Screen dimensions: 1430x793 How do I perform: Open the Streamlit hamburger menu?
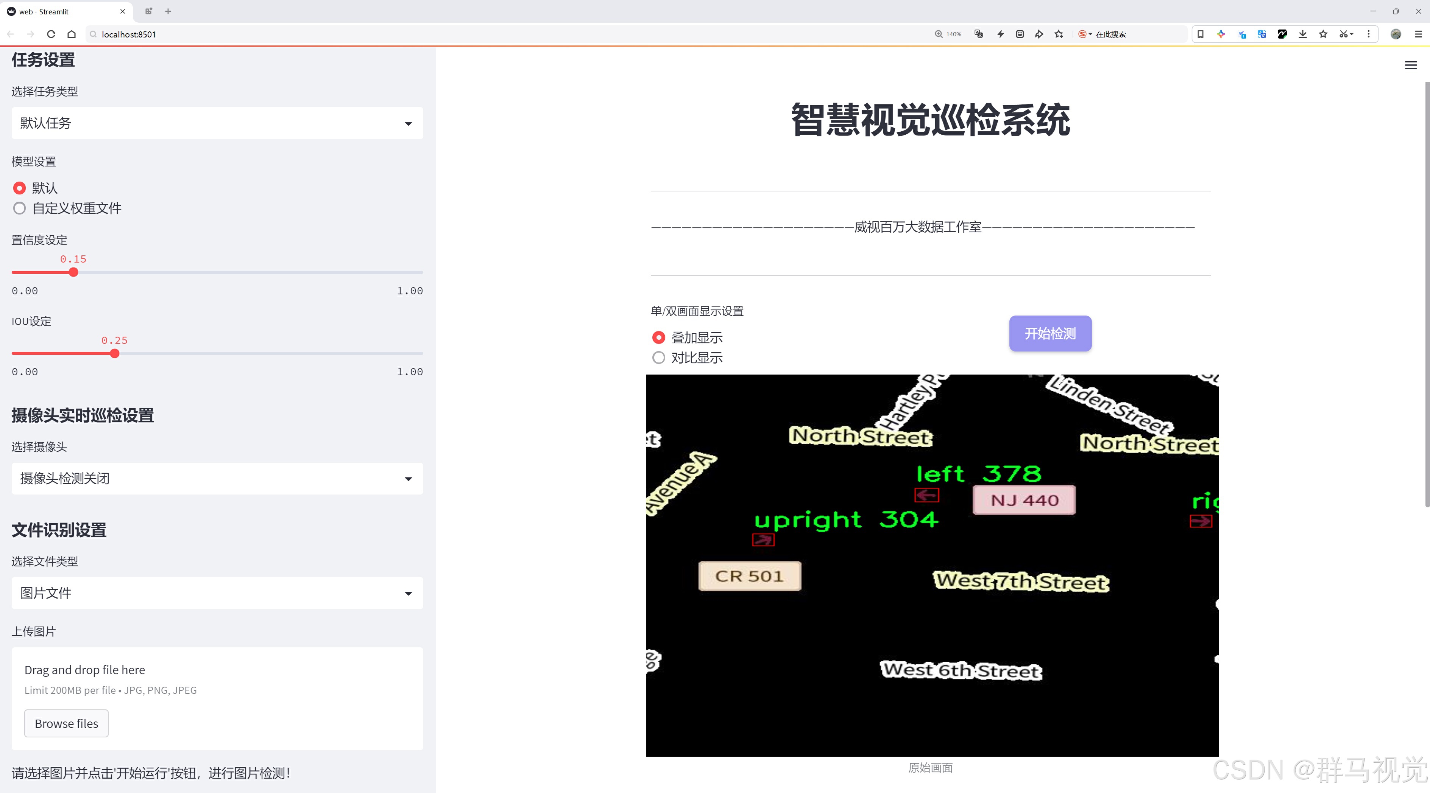(x=1411, y=65)
